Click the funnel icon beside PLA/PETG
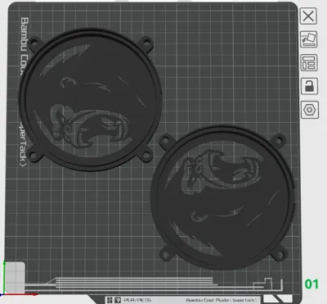This screenshot has height=304, width=327. [118, 300]
